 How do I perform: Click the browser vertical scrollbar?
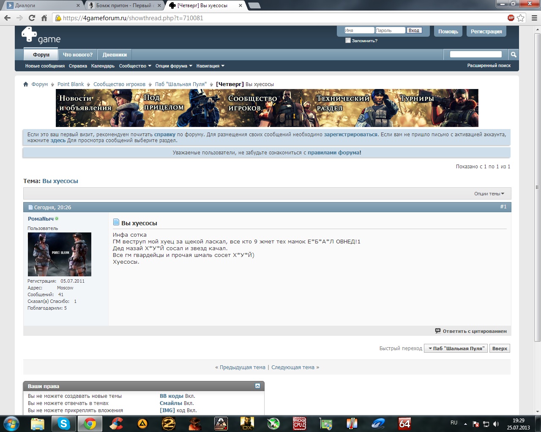coord(537,186)
